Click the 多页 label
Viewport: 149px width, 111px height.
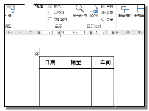110,13
